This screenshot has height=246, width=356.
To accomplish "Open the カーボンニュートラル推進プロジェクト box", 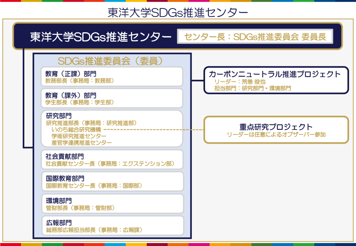I will click(276, 80).
